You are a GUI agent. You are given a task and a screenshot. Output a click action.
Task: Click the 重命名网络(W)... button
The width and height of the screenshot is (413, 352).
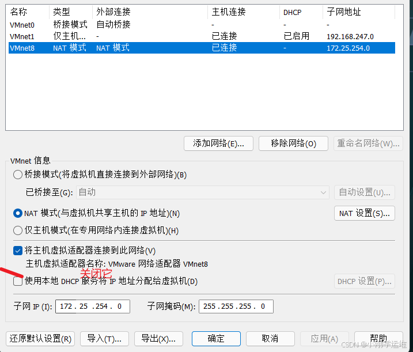pyautogui.click(x=368, y=143)
